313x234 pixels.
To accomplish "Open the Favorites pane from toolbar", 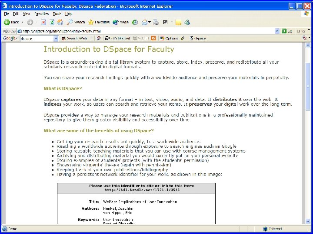I will point(99,22).
